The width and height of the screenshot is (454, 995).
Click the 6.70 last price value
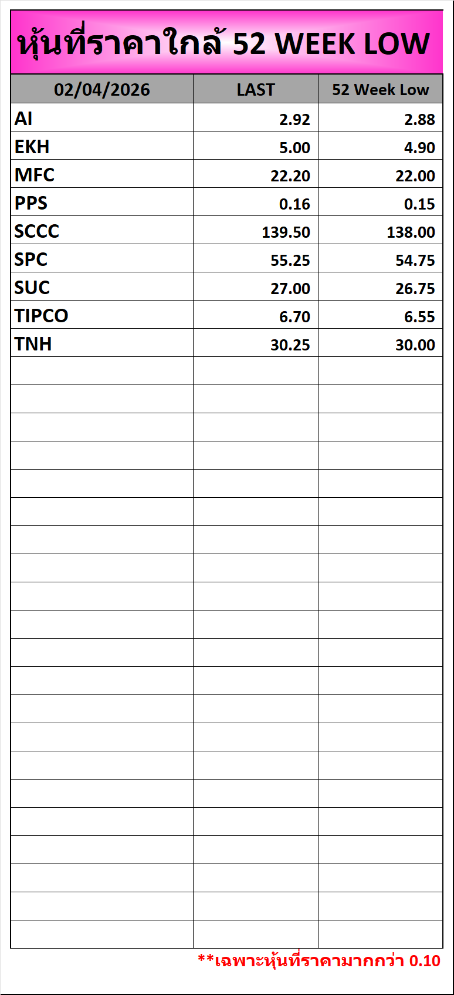click(x=294, y=317)
